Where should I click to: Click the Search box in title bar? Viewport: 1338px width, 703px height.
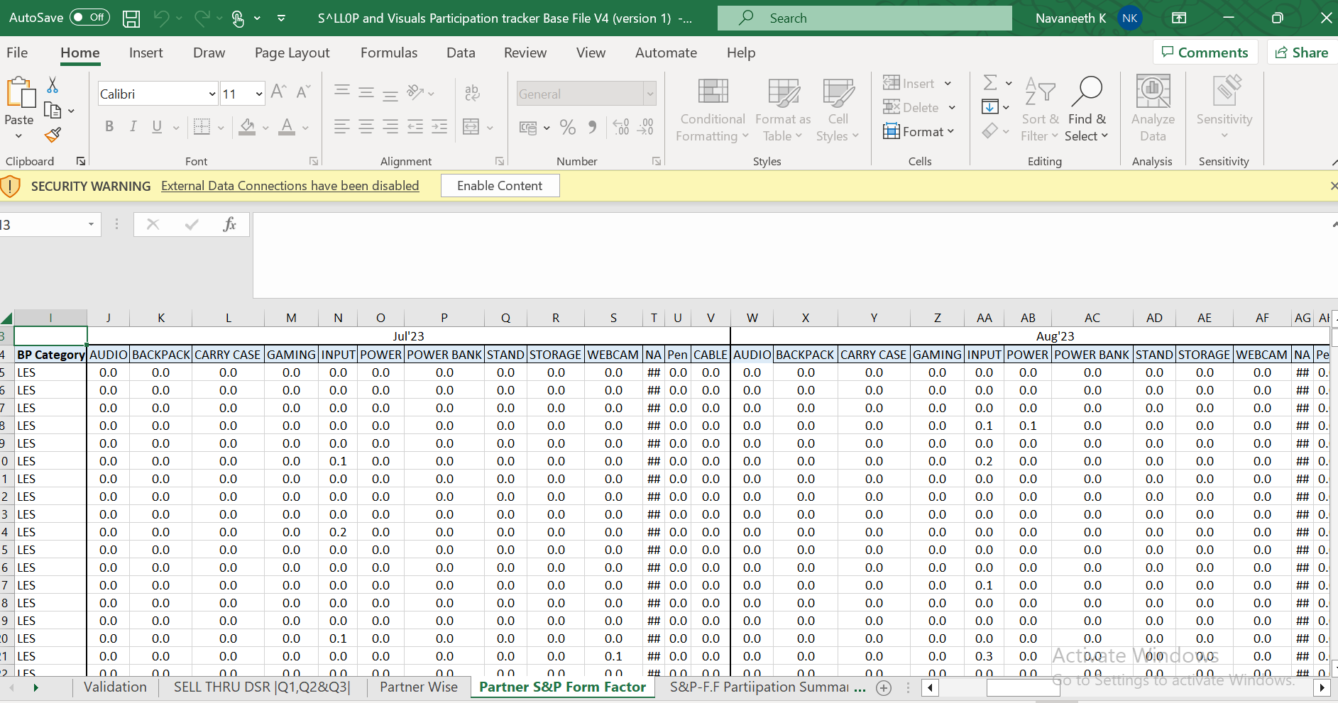865,18
